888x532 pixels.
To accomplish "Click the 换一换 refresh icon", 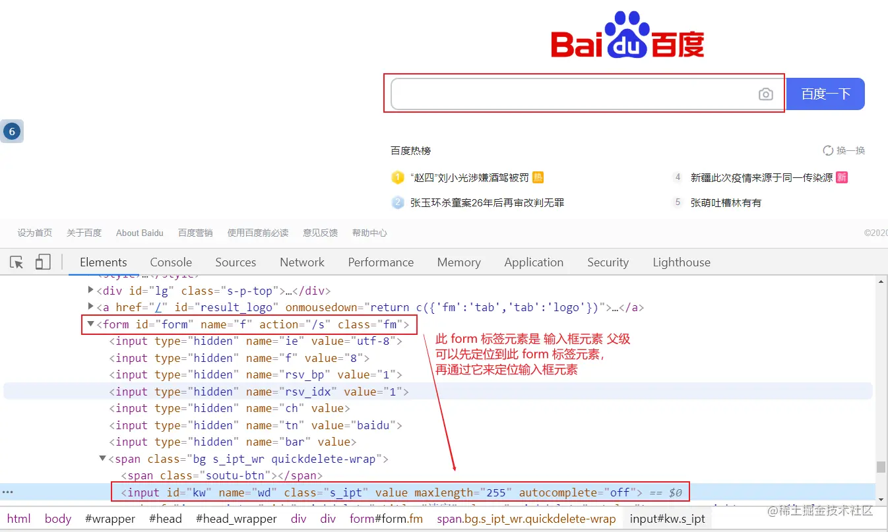I will pyautogui.click(x=828, y=151).
